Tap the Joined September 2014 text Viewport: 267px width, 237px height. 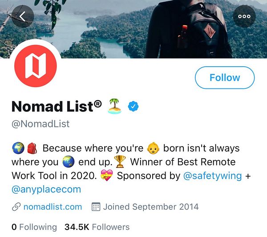151,207
